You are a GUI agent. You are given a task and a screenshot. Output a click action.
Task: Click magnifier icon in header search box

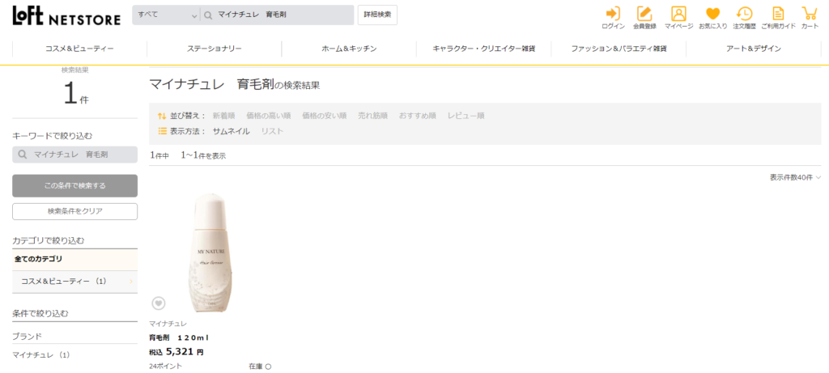pos(208,15)
